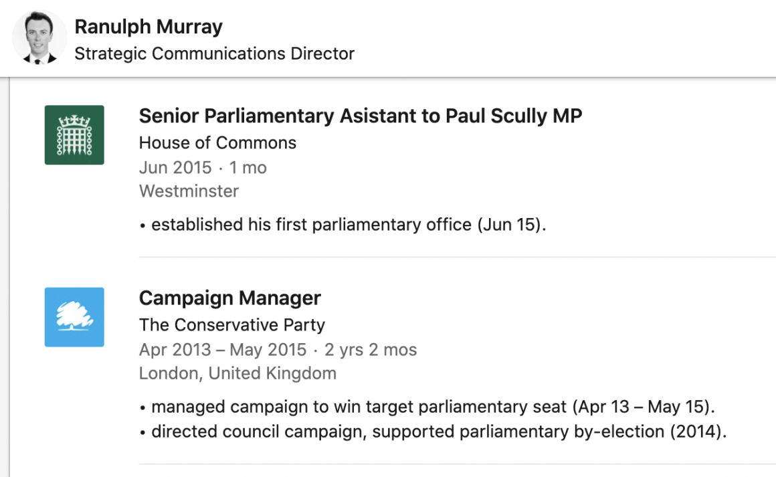Image resolution: width=776 pixels, height=477 pixels.
Task: Open the Campaign Manager position title
Action: (x=230, y=298)
